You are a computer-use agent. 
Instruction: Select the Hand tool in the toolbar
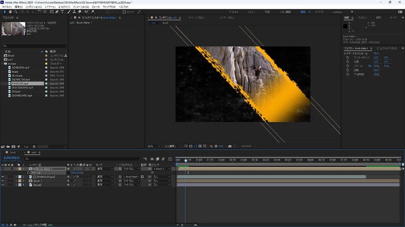[10, 12]
